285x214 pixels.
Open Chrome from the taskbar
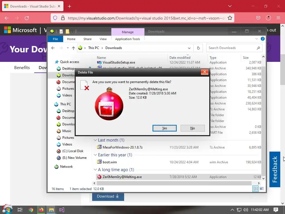(31, 210)
